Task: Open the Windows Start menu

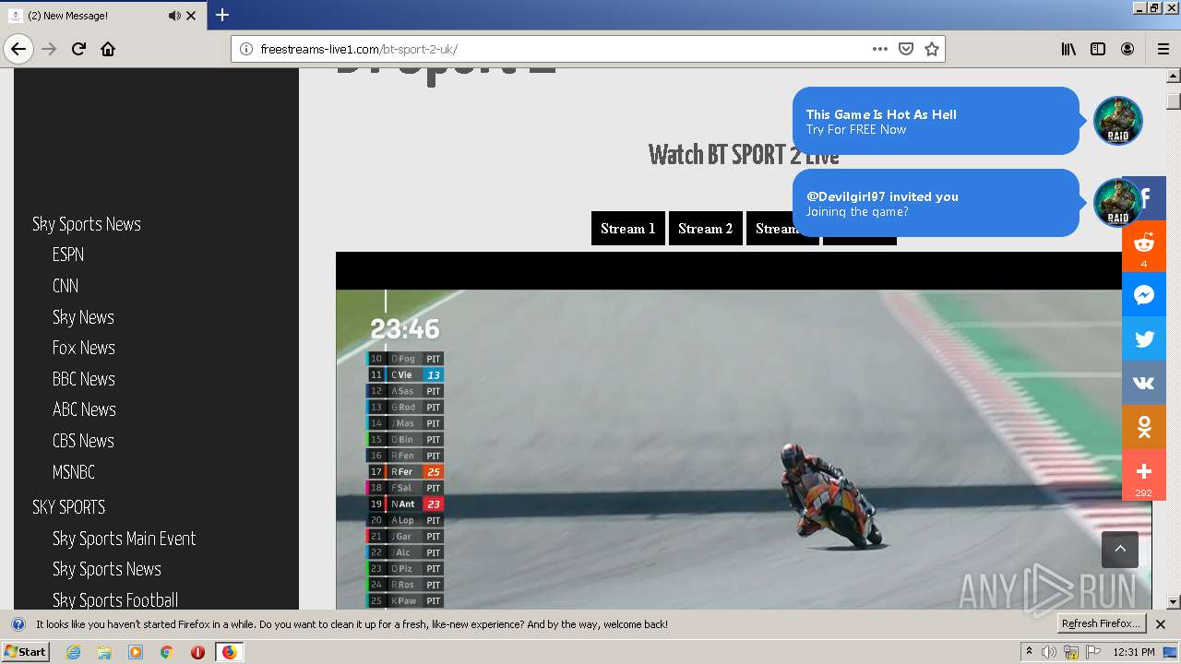Action: tap(26, 651)
